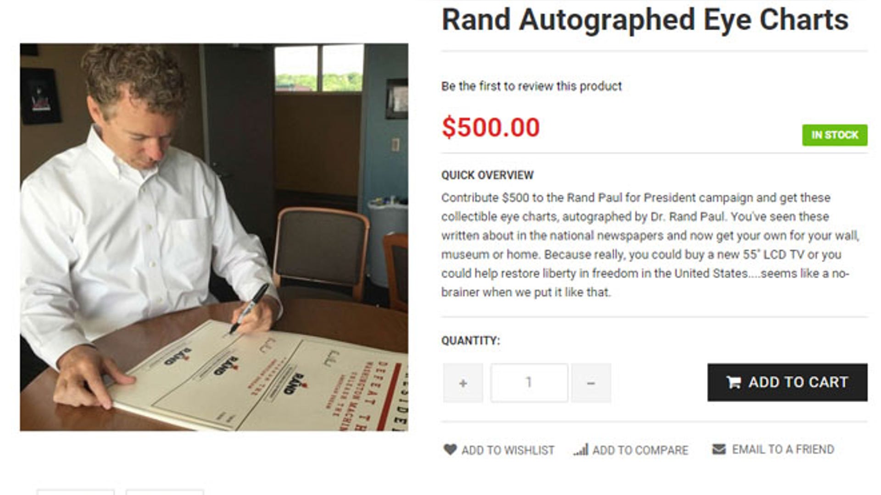Click the bar-chart compare icon
The image size is (881, 495).
coord(580,450)
